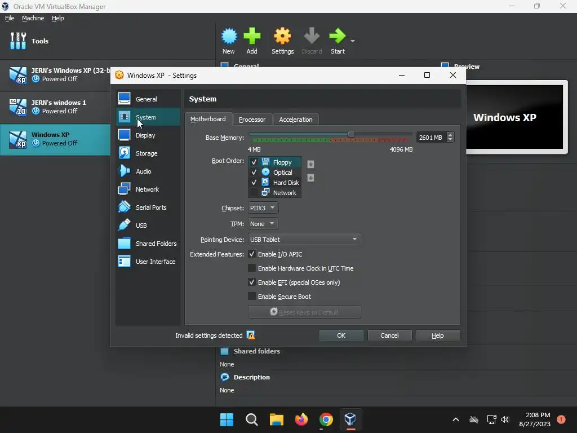Viewport: 577px width, 433px height.
Task: Open the Shared Folders category
Action: (148, 244)
